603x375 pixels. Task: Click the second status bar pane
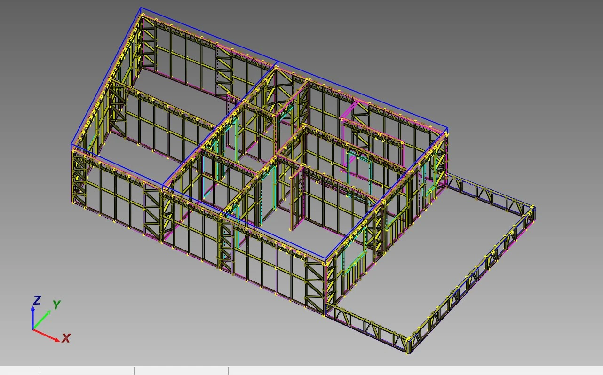click(x=87, y=371)
